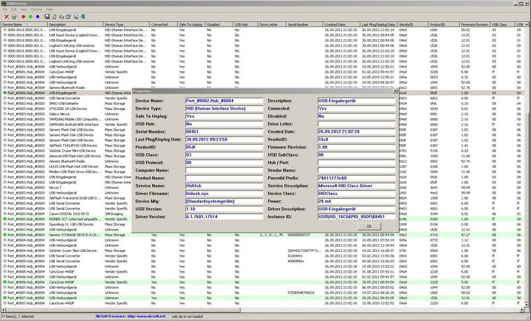Click the horizontal scrollbar thumb at the bottom
Viewport: 531px width, 321px height.
click(x=123, y=310)
